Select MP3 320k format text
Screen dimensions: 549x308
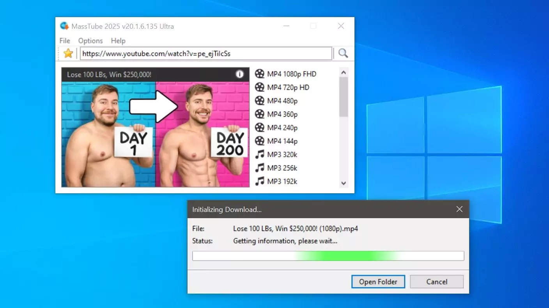point(282,154)
